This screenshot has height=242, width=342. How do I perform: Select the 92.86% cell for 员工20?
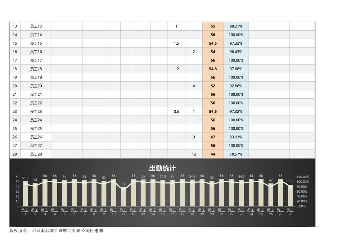[x=236, y=86]
